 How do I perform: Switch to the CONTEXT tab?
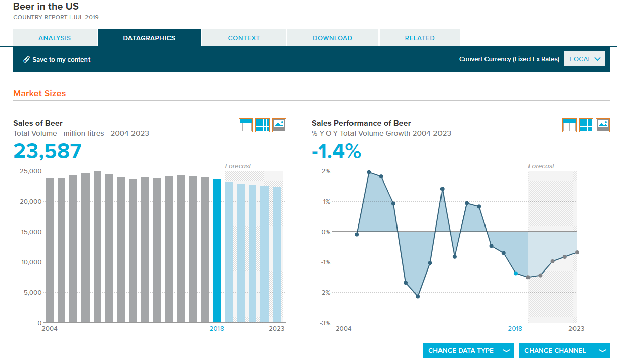(x=244, y=38)
